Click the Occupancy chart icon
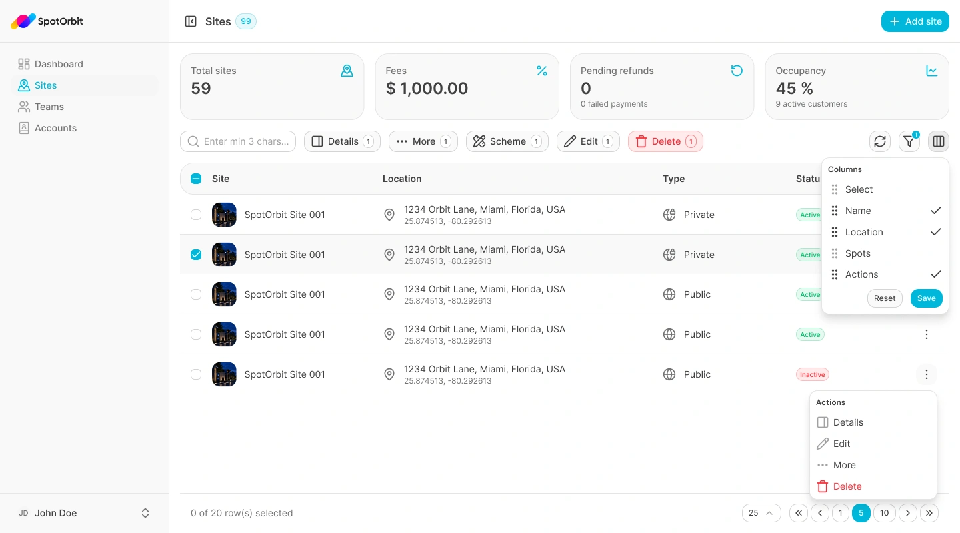960x533 pixels. click(x=932, y=71)
